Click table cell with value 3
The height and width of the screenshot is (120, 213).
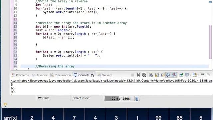click(116, 114)
